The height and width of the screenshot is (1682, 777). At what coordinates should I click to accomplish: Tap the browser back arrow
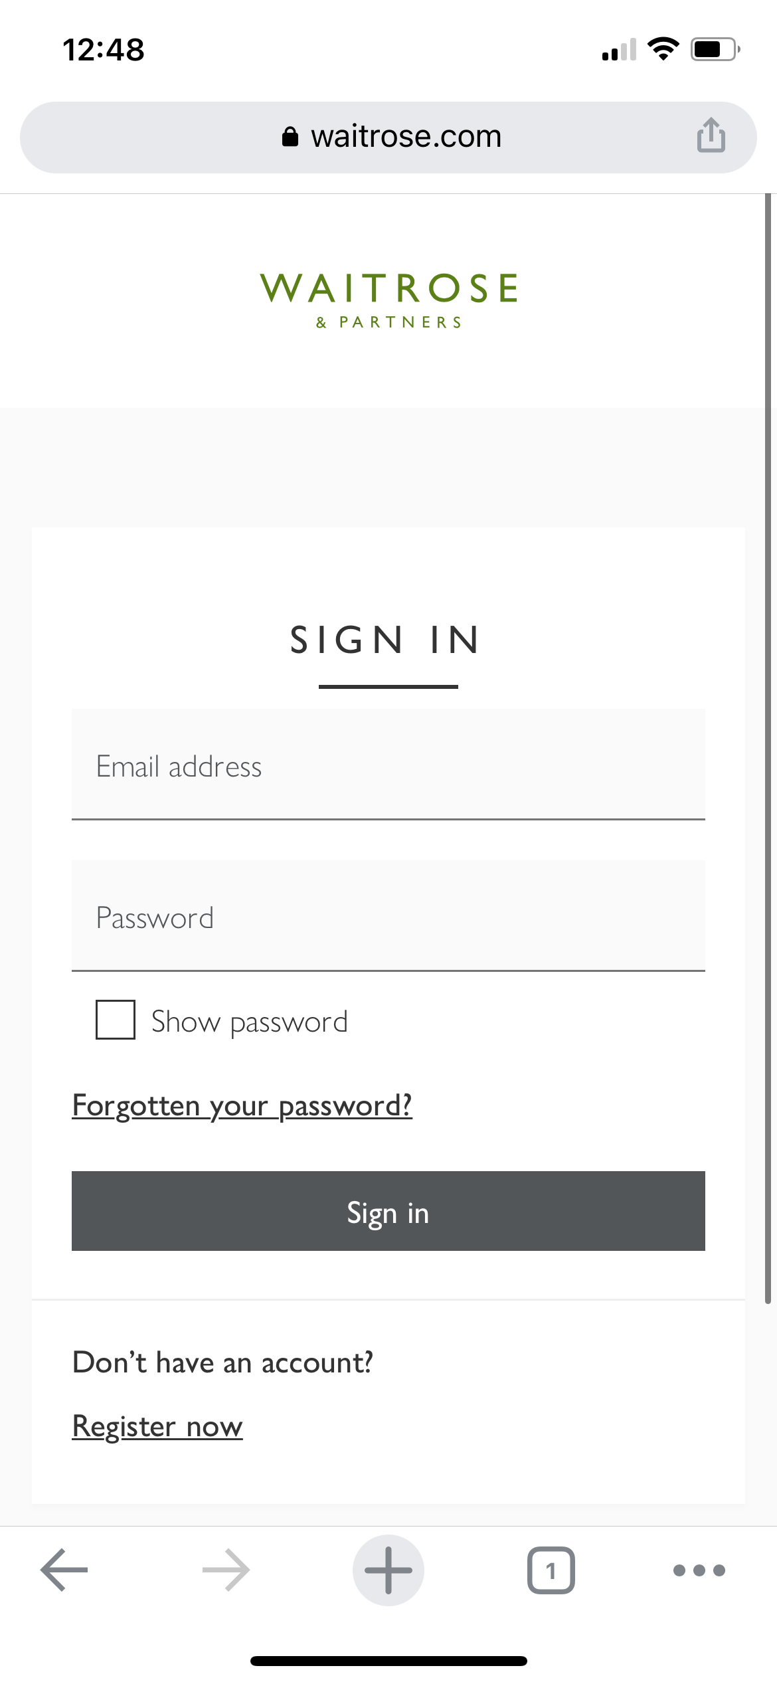64,1570
